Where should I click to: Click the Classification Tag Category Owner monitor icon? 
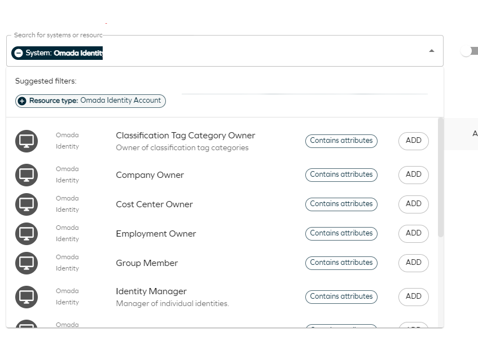point(27,141)
